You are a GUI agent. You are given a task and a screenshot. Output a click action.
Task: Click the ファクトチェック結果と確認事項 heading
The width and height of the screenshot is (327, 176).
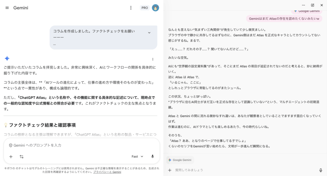[42, 125]
